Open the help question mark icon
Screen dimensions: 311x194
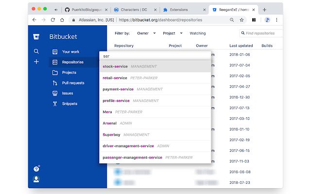click(x=36, y=169)
